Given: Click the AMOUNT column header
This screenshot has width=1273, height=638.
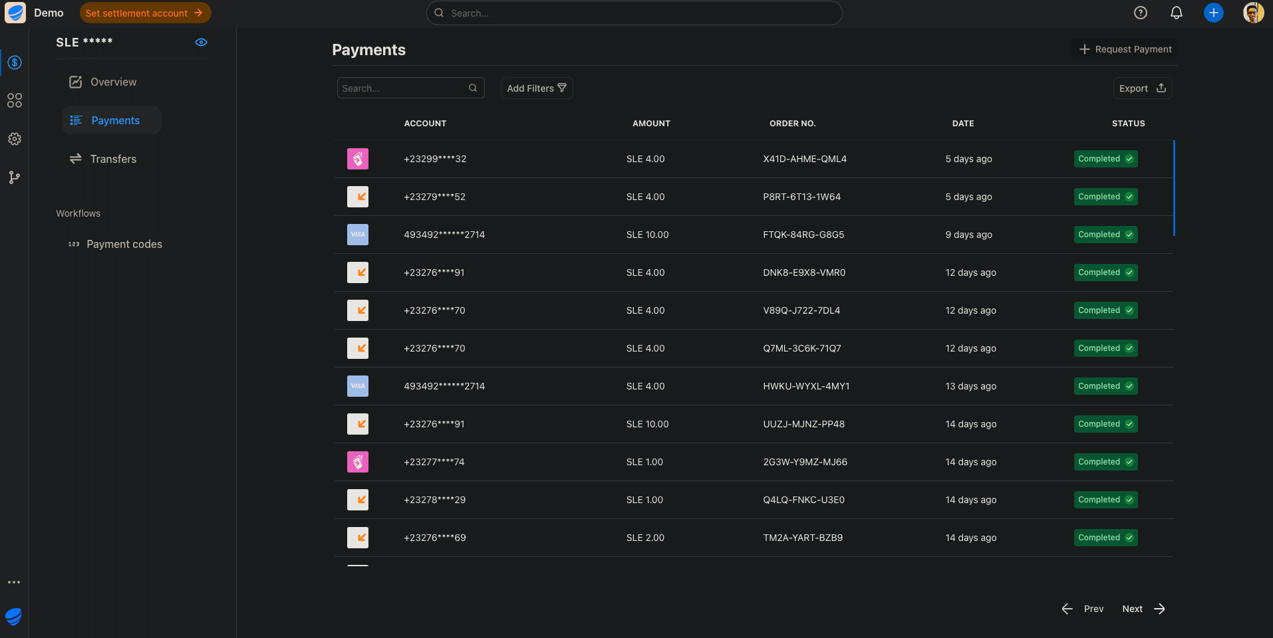Looking at the screenshot, I should 651,124.
